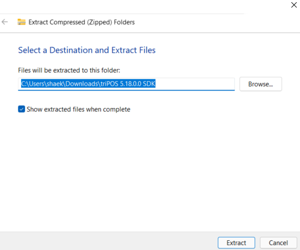Screen dimensions: 300x250
Task: Click the 'Extract Compressed (Zipped) Folders' title text
Action: 82,22
